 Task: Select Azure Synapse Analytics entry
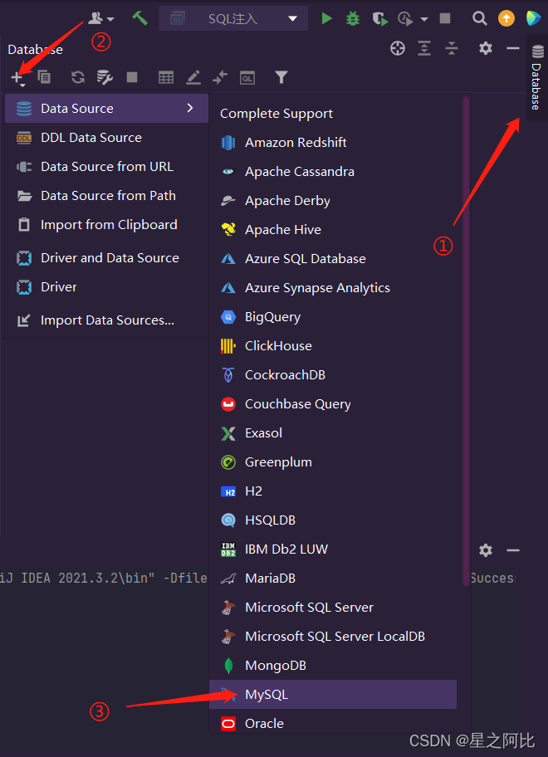(333, 288)
